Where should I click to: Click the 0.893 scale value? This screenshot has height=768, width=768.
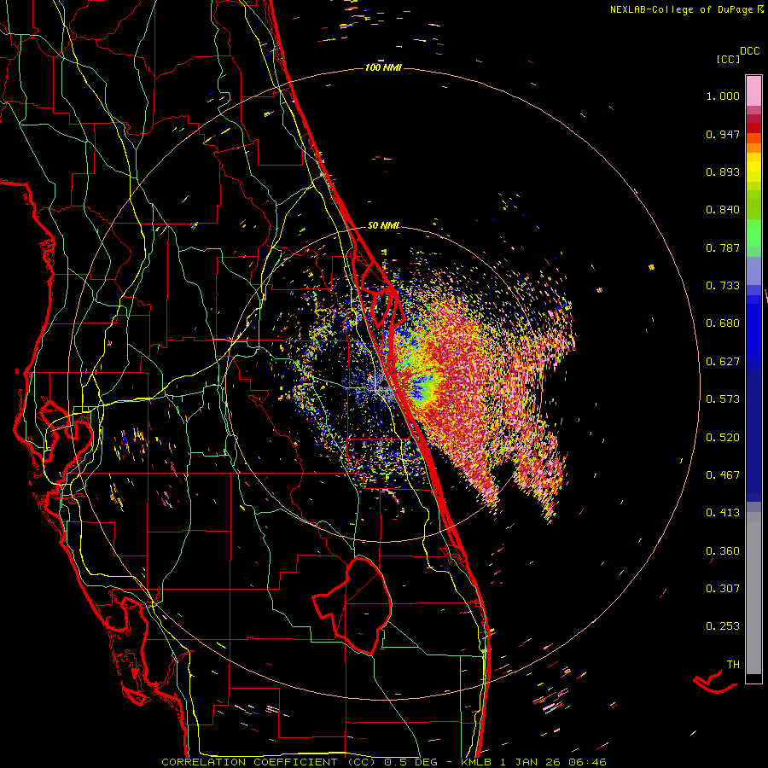coord(723,172)
